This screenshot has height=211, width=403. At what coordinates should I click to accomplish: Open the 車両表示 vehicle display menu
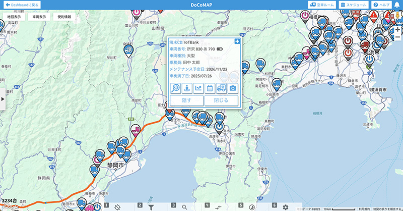[x=39, y=17]
